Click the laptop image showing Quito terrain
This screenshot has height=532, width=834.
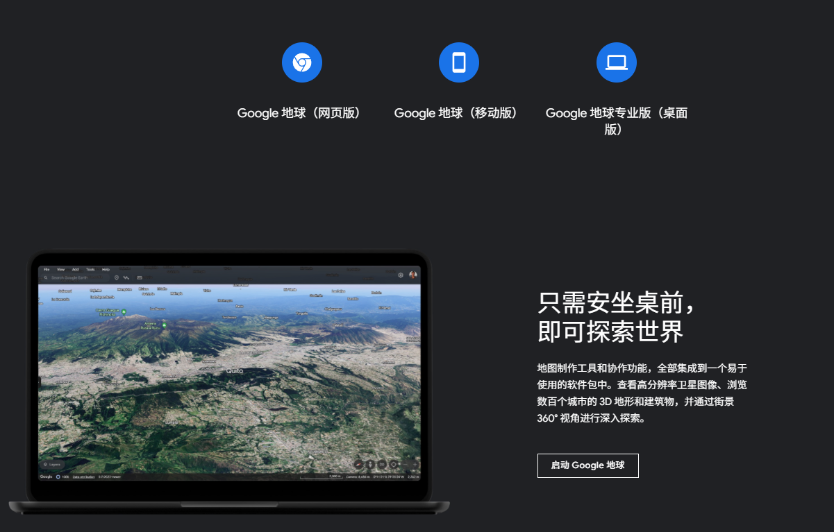[229, 382]
